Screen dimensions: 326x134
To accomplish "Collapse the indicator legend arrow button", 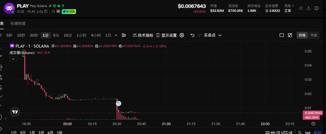I will [x=13, y=59].
